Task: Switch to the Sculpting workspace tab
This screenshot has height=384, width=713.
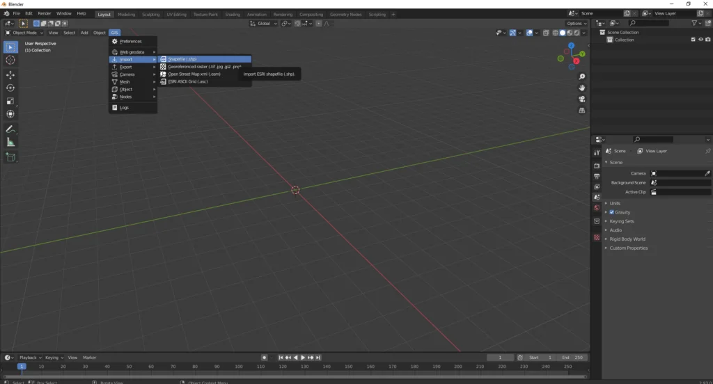Action: [150, 15]
